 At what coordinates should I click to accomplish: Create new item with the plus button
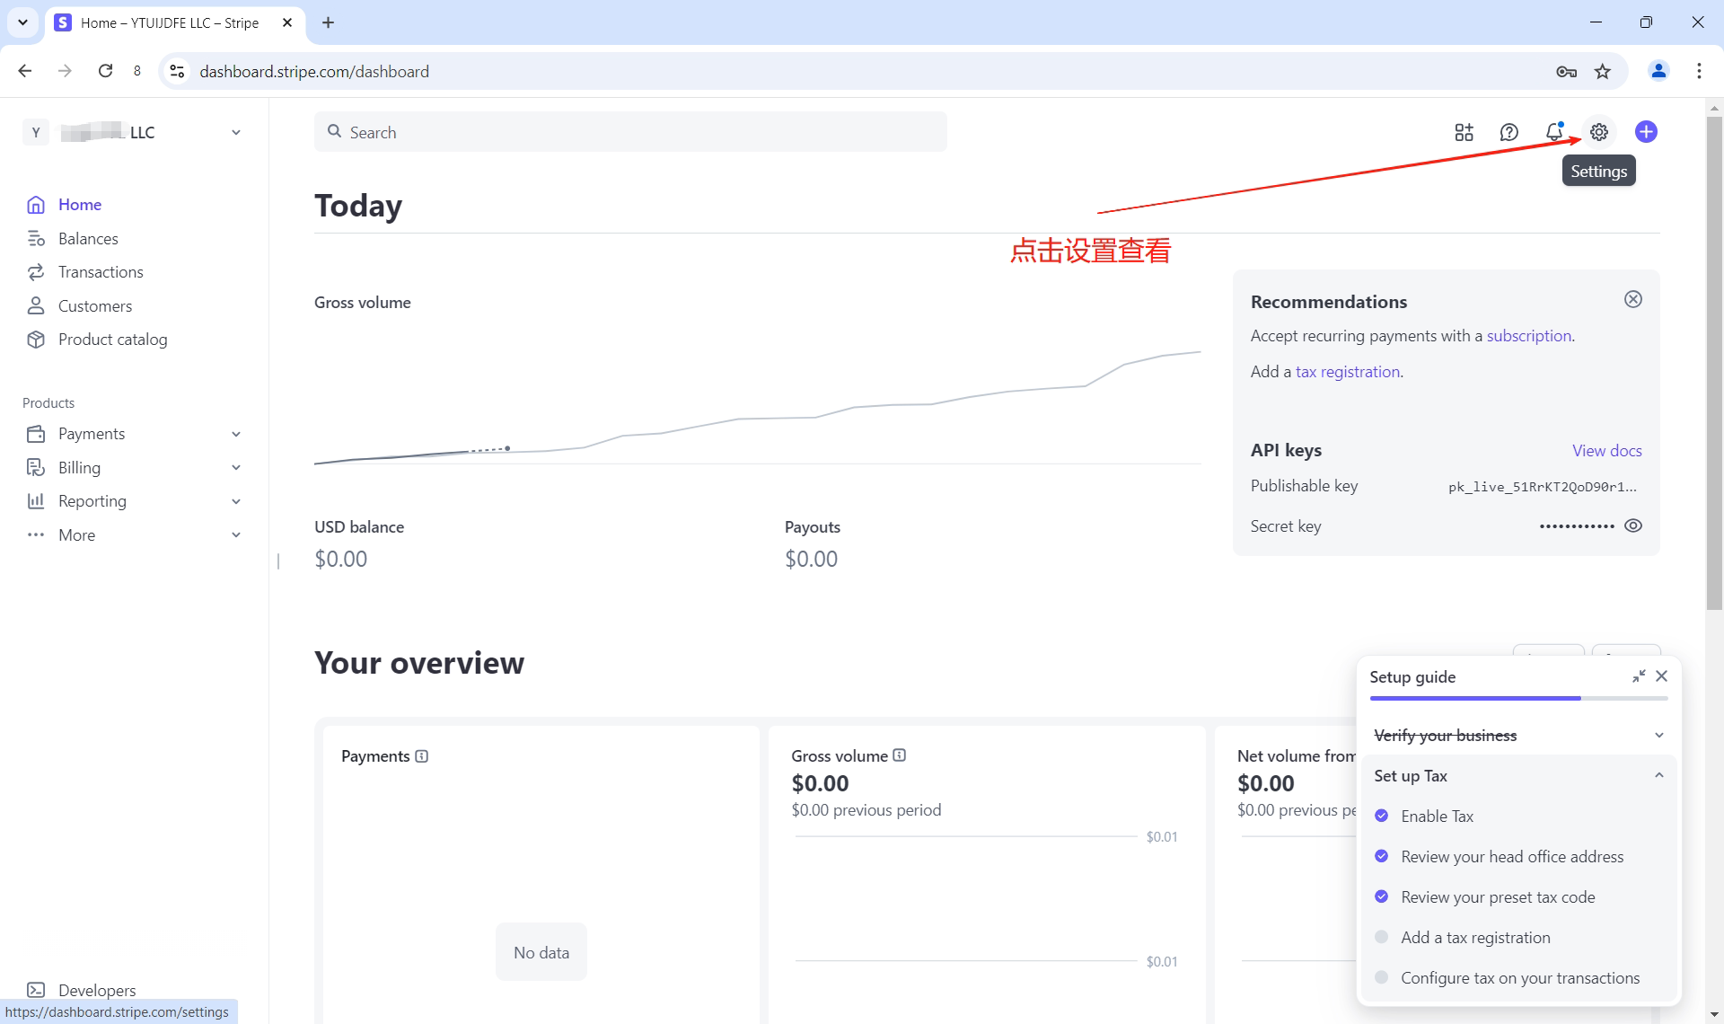click(x=1646, y=131)
